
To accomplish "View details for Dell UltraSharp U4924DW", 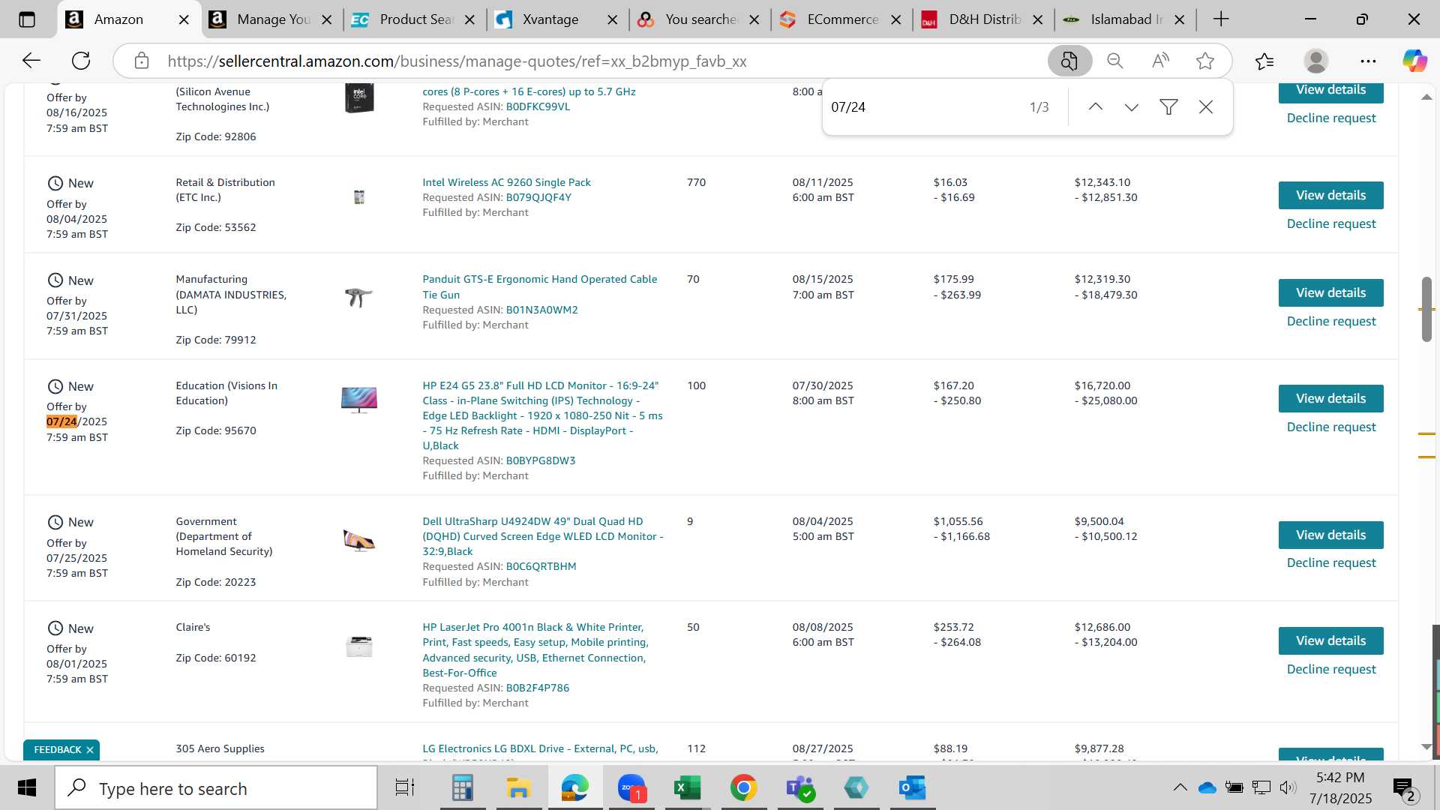I will (1330, 535).
